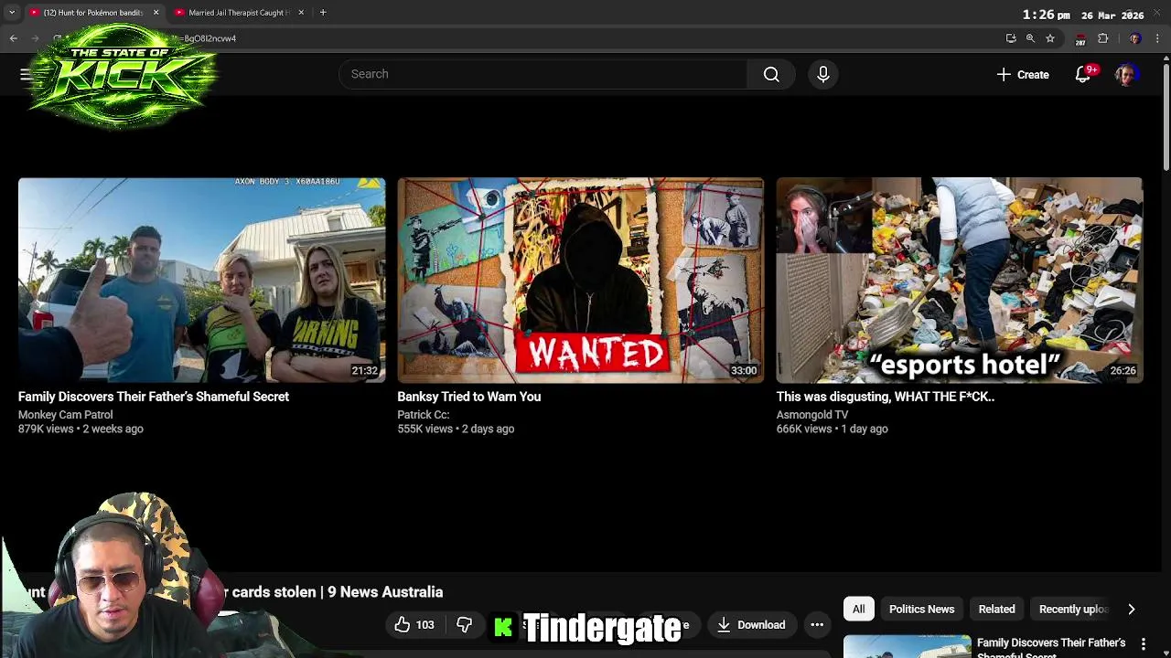Open the sidebar Family Discovers thumbnail
The image size is (1171, 658).
click(907, 646)
